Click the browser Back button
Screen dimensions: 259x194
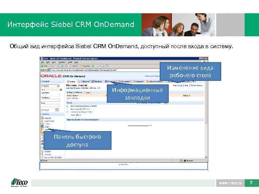(x=44, y=66)
